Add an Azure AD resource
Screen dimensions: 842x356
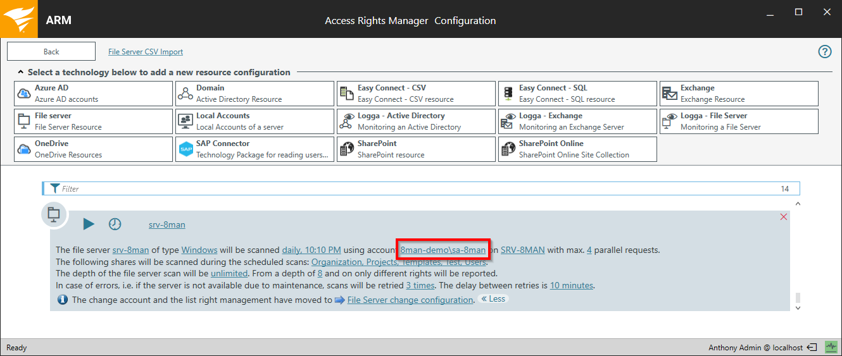(x=93, y=94)
